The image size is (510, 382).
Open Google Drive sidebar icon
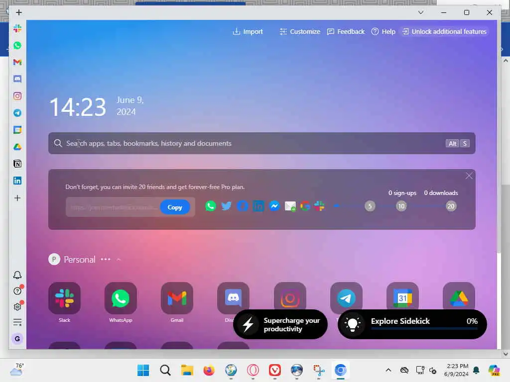[17, 147]
